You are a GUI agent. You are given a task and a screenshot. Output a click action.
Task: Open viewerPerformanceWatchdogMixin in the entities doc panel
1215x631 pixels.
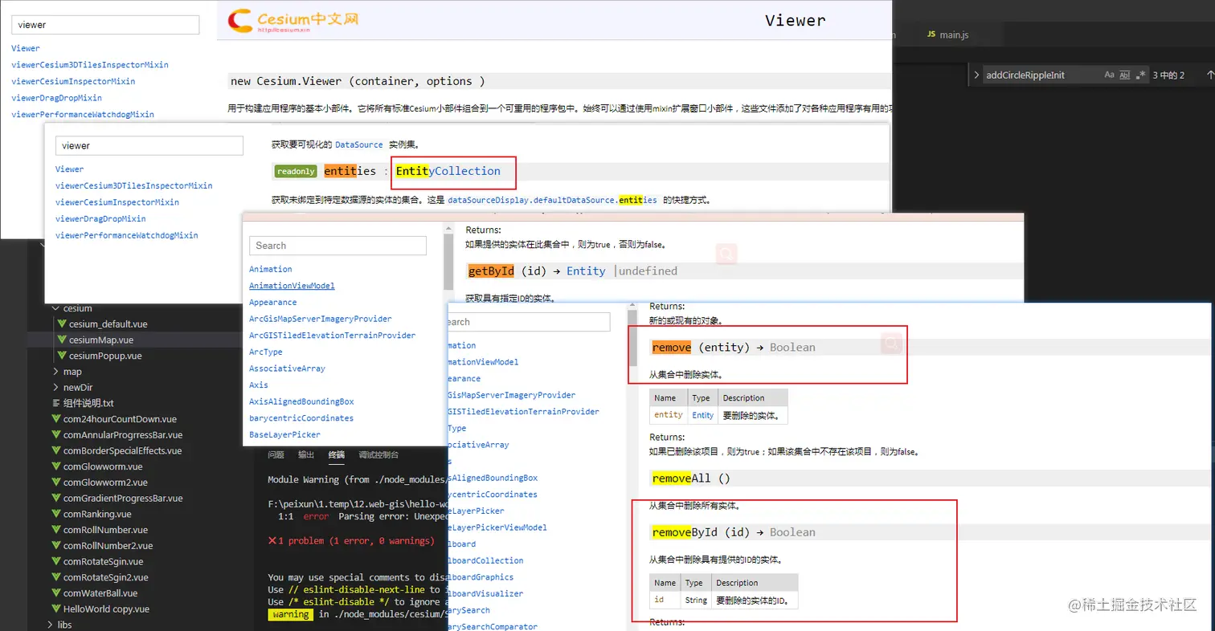[x=127, y=235]
